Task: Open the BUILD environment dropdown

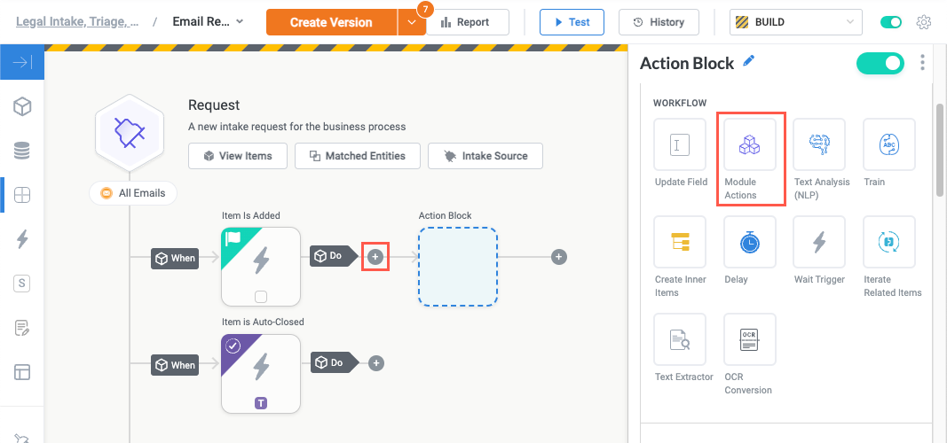Action: (x=795, y=22)
